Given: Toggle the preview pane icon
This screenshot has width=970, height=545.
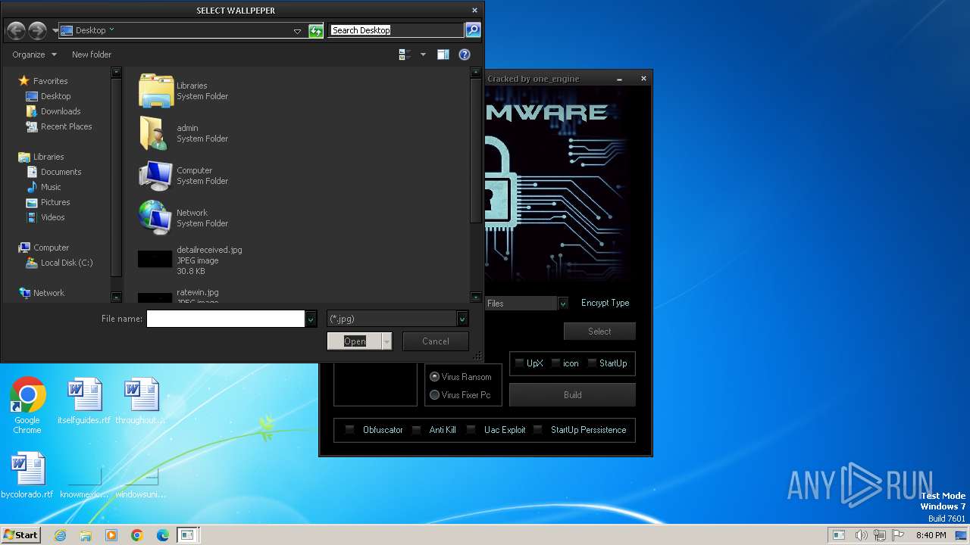Looking at the screenshot, I should [x=443, y=54].
